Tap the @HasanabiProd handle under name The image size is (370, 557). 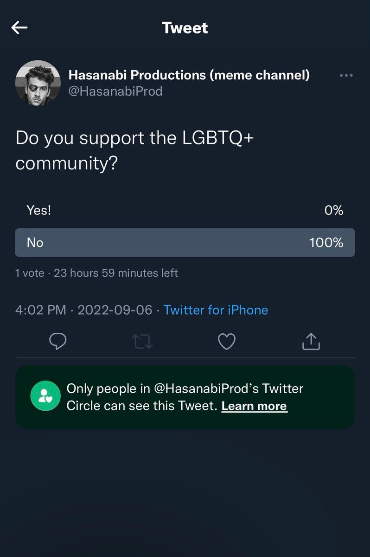115,91
